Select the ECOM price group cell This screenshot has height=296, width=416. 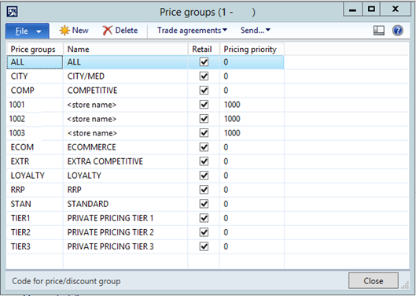[35, 147]
